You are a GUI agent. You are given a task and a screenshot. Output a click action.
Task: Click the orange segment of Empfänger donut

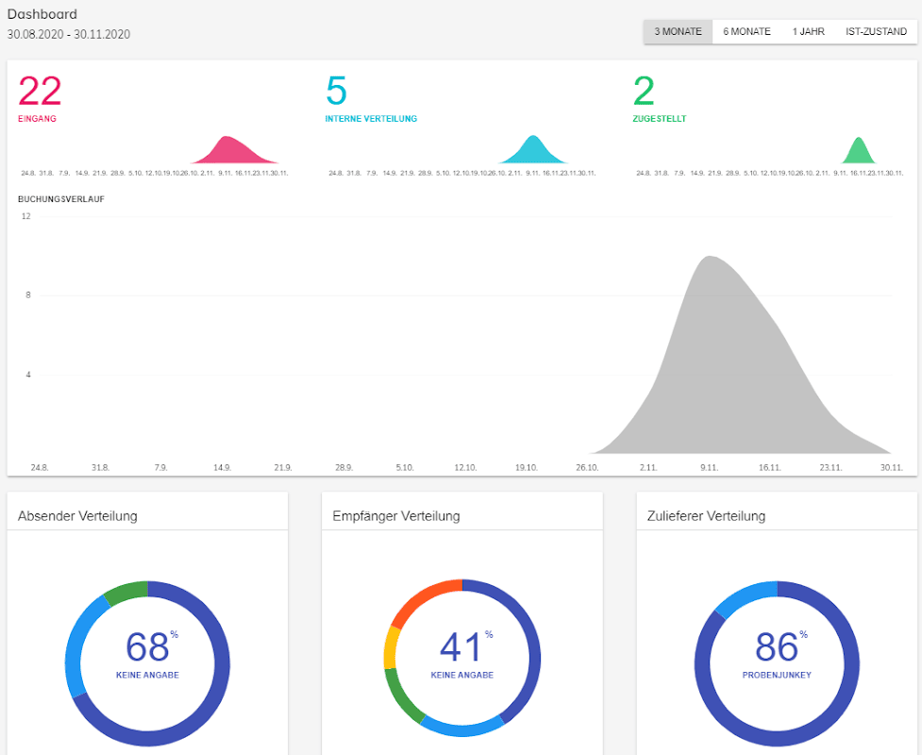pos(421,600)
